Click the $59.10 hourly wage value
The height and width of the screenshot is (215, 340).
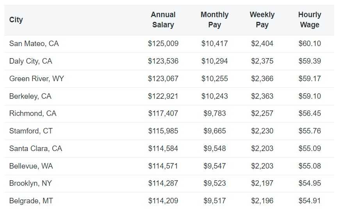310,96
